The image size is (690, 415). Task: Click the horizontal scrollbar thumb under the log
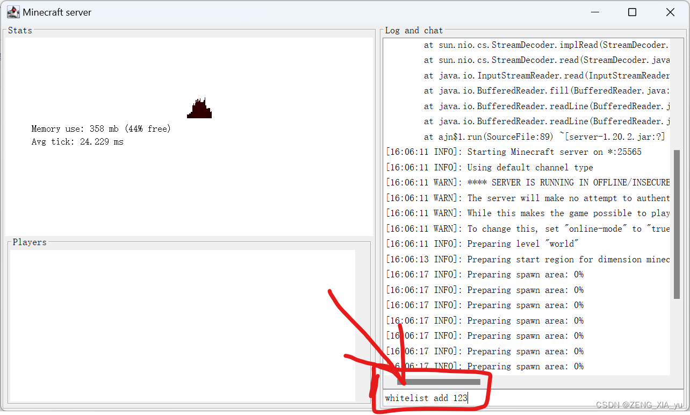[x=439, y=382]
